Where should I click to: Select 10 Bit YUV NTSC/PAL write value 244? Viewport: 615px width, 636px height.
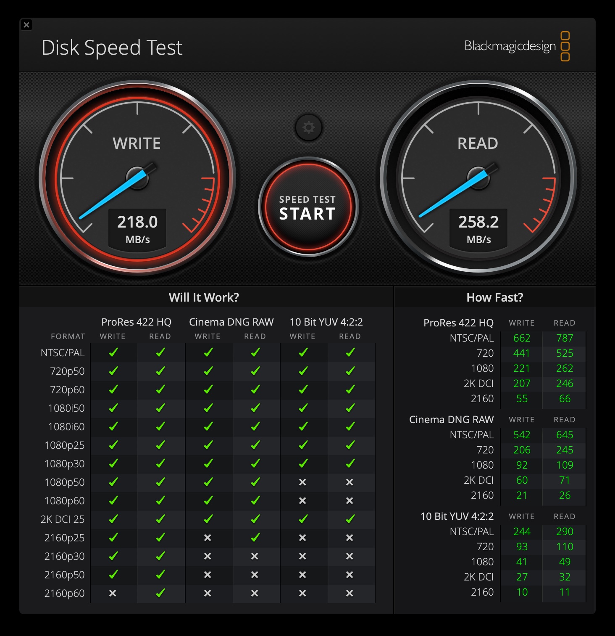coord(522,532)
